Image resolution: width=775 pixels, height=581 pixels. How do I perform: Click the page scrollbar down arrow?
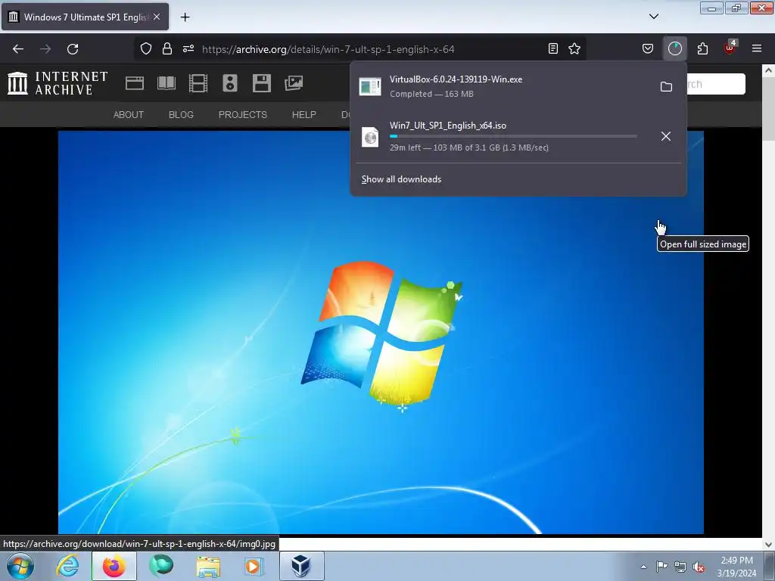769,545
